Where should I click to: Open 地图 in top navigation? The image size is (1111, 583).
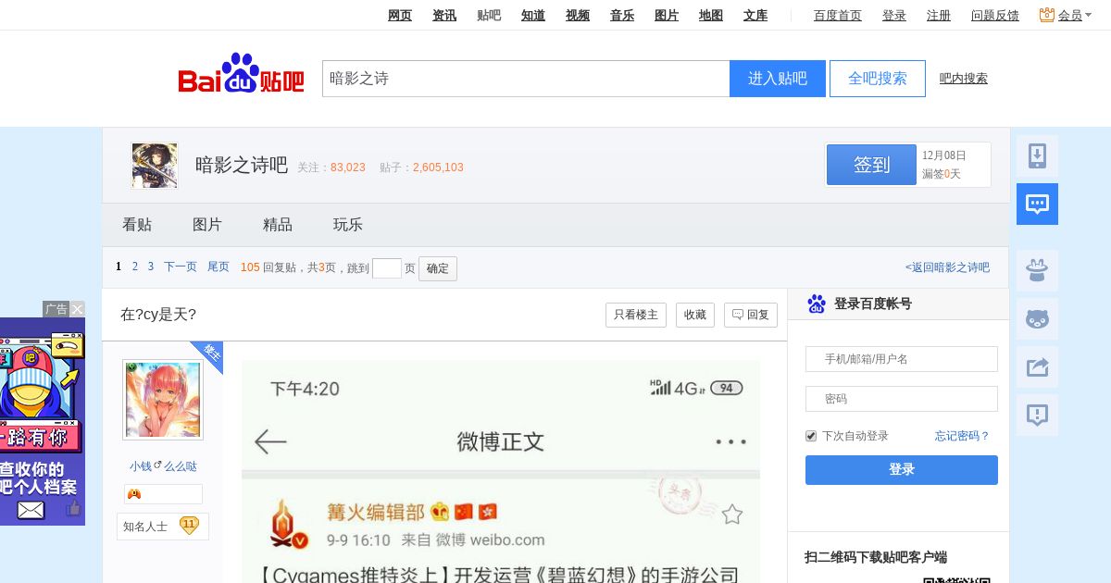tap(711, 15)
